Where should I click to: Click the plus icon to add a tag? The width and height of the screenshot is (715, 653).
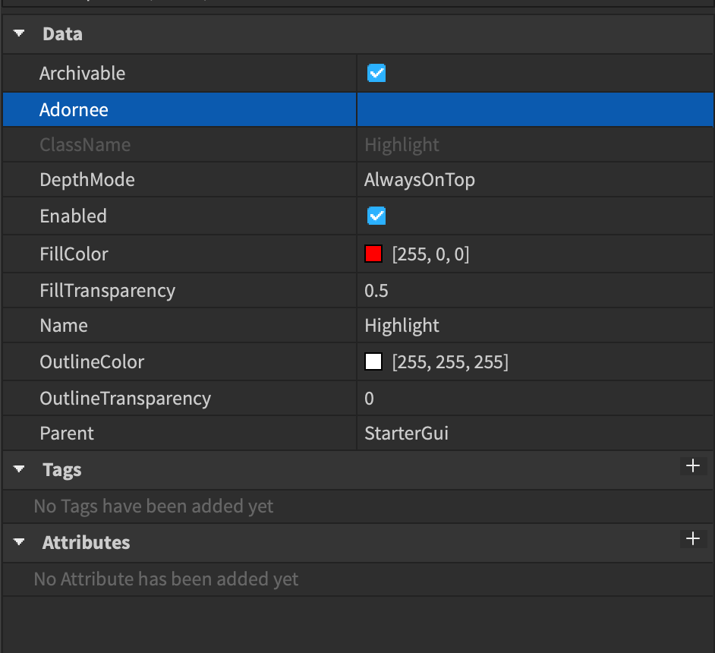(x=692, y=466)
